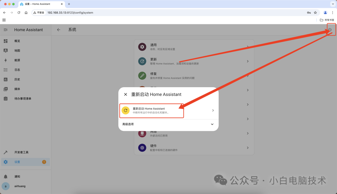Open the 地图 map icon
Image resolution: width=337 pixels, height=194 pixels.
pos(6,50)
